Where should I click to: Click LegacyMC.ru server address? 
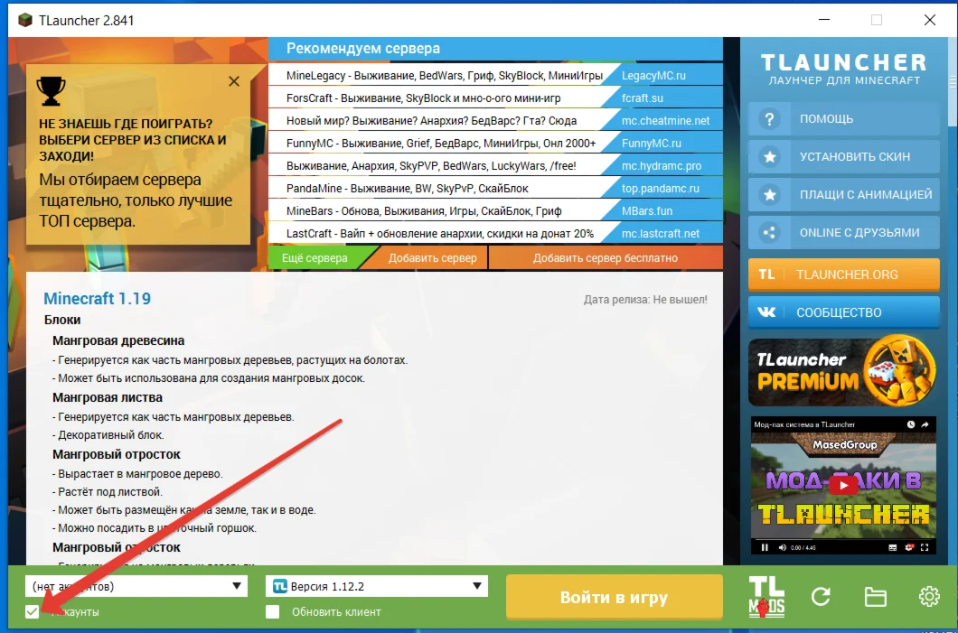point(653,76)
